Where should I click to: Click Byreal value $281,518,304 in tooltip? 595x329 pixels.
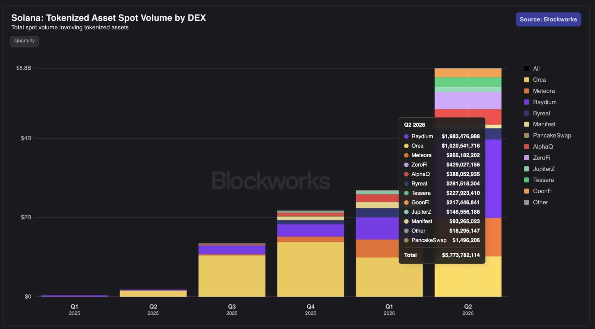pos(463,184)
